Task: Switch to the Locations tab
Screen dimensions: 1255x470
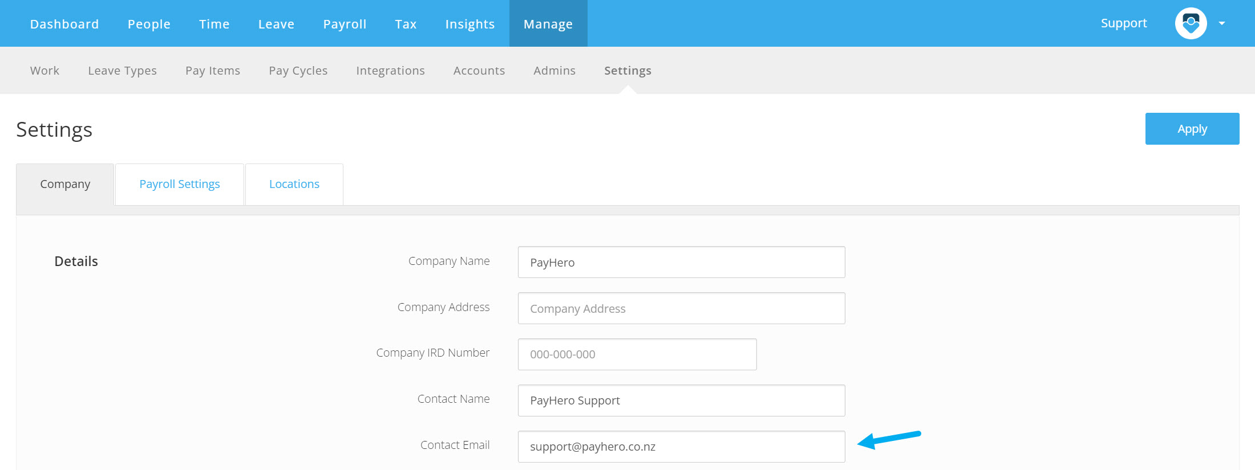Action: tap(294, 184)
